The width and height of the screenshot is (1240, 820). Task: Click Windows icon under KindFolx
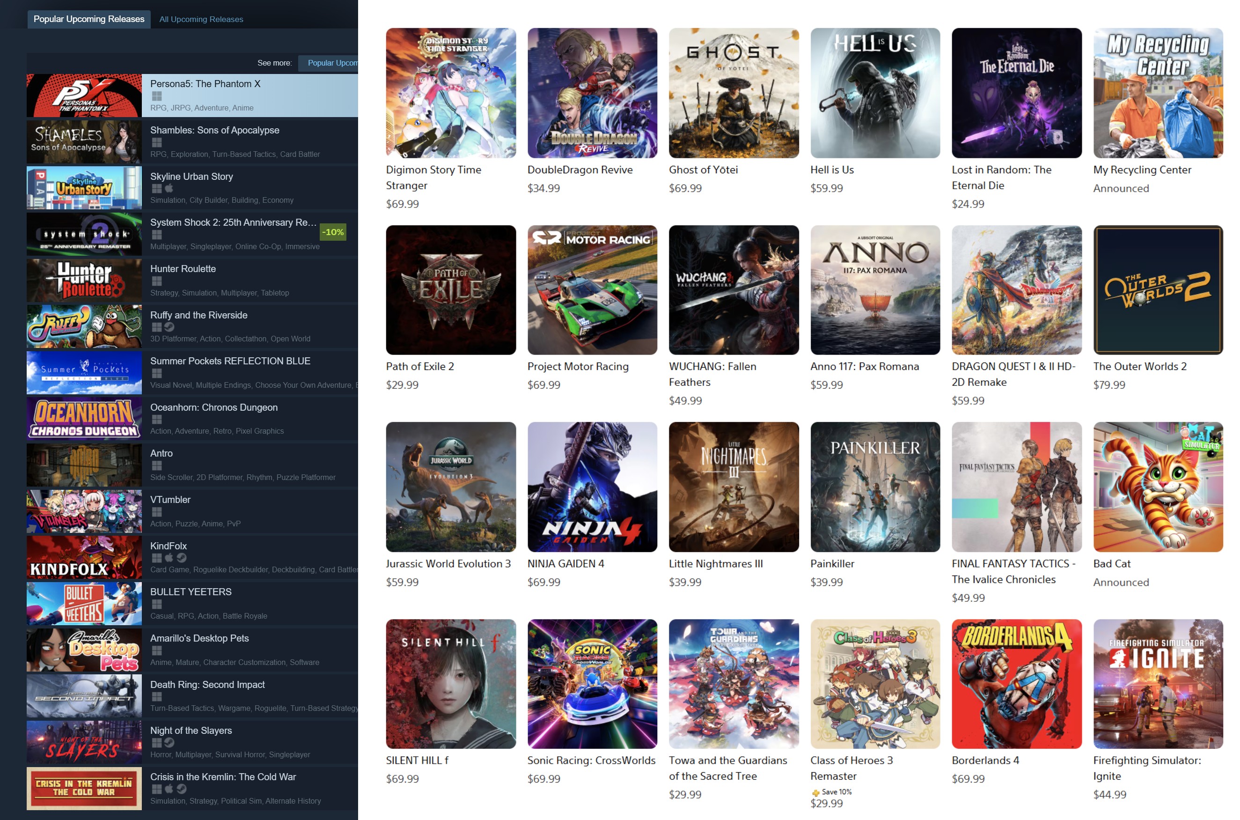point(157,558)
